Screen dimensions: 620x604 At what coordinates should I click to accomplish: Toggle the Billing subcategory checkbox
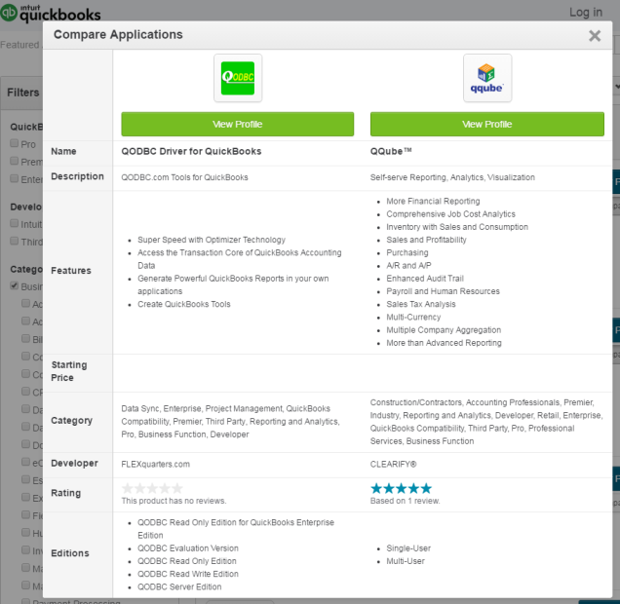[25, 339]
